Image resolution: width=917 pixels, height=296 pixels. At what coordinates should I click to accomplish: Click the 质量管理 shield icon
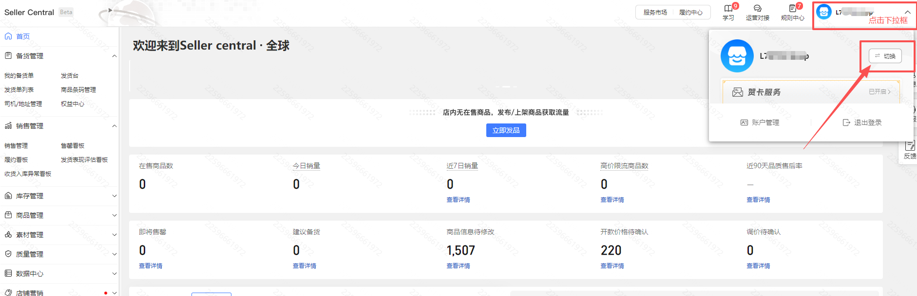pyautogui.click(x=8, y=254)
